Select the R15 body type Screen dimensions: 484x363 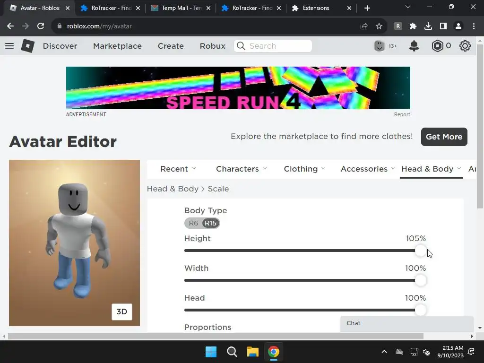pyautogui.click(x=210, y=223)
